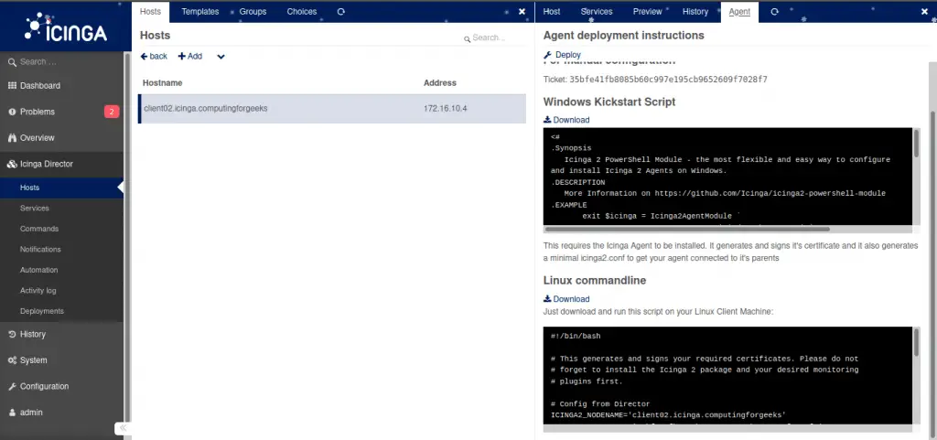Open Commands submenu item
This screenshot has width=937, height=440.
coord(38,229)
